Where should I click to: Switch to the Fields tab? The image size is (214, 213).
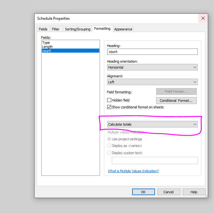click(43, 29)
